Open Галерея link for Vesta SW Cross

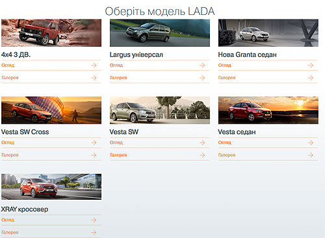click(x=10, y=155)
